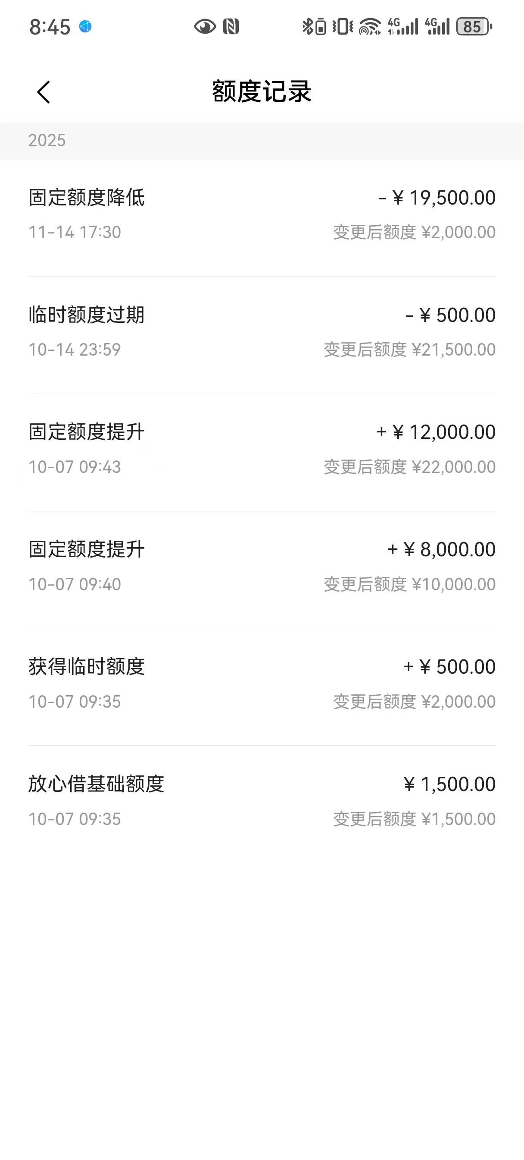Tap the NFC status icon
The height and width of the screenshot is (1160, 524).
231,27
